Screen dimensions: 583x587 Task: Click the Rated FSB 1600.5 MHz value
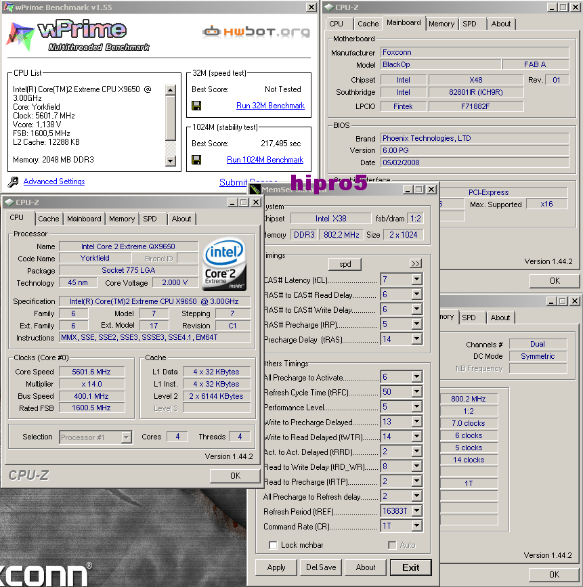coord(91,408)
